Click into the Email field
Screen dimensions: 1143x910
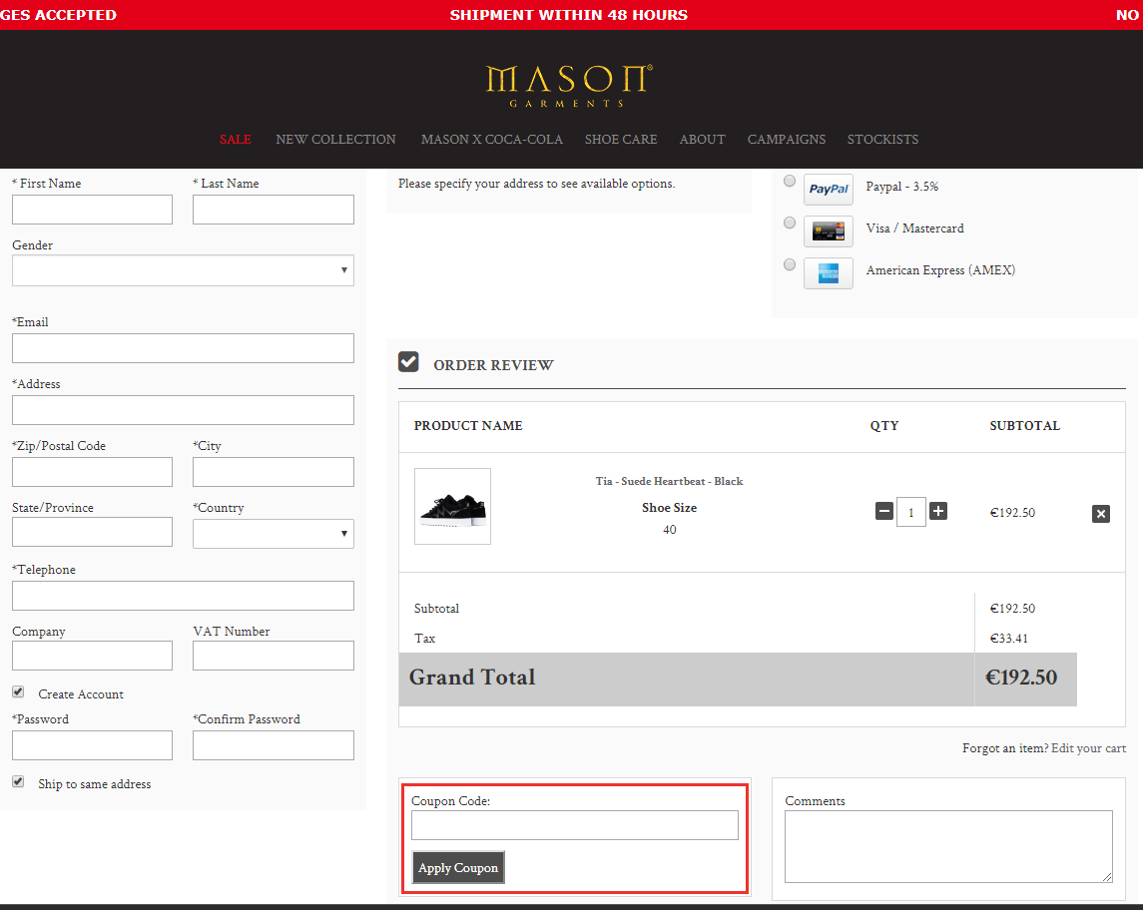[183, 348]
